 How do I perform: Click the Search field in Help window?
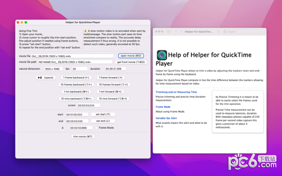(x=243, y=31)
